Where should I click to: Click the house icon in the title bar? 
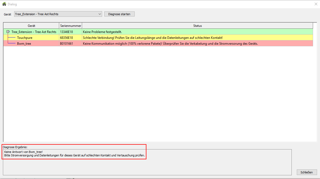click(4, 4)
